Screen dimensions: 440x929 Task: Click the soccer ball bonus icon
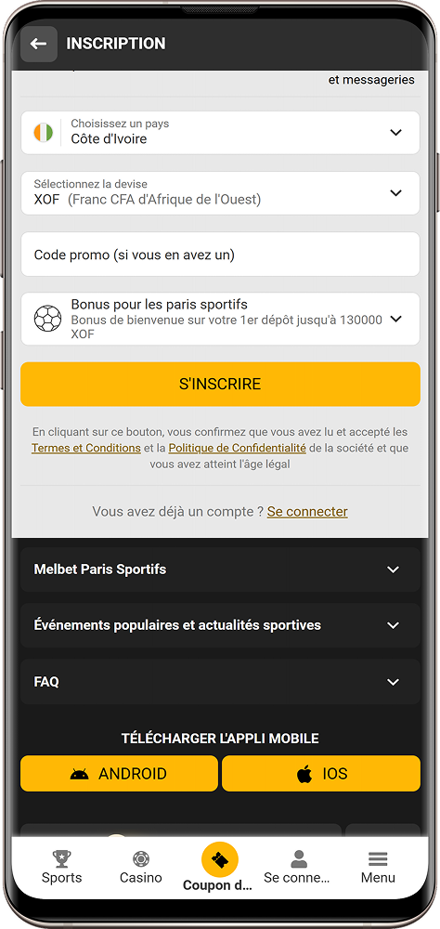[48, 319]
